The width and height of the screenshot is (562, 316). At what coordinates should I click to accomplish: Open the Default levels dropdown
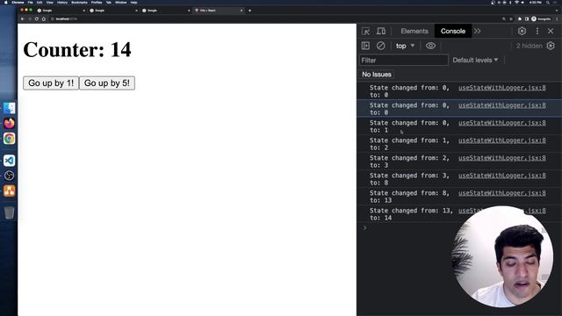click(x=475, y=61)
